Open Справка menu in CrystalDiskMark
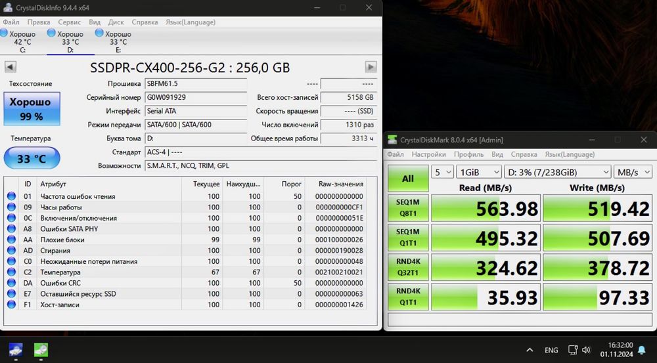The image size is (657, 363). tap(524, 154)
